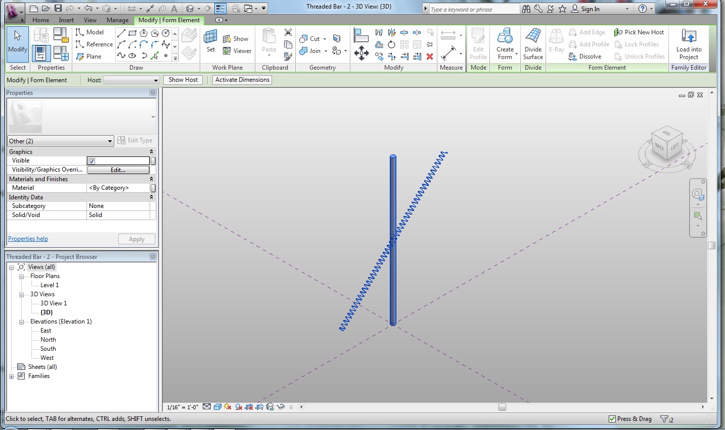Toggle the Press & Drag checkbox
This screenshot has width=725, height=430.
pos(612,419)
